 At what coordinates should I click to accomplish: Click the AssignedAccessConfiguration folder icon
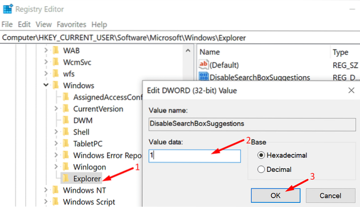click(65, 97)
